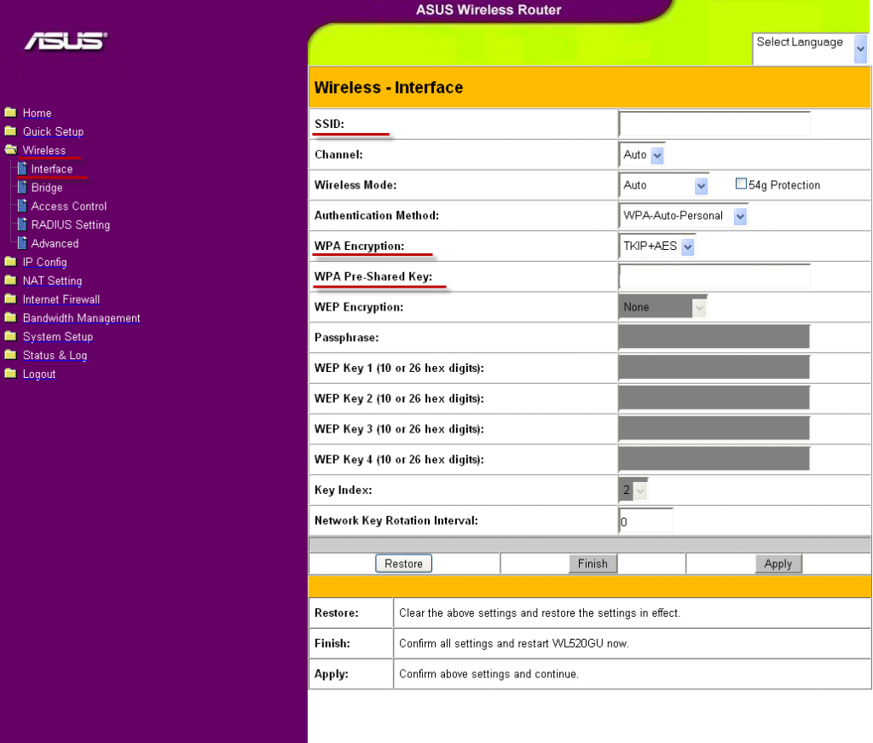Click the page icon next to Access Control
Screen dimensions: 873x743
click(22, 206)
